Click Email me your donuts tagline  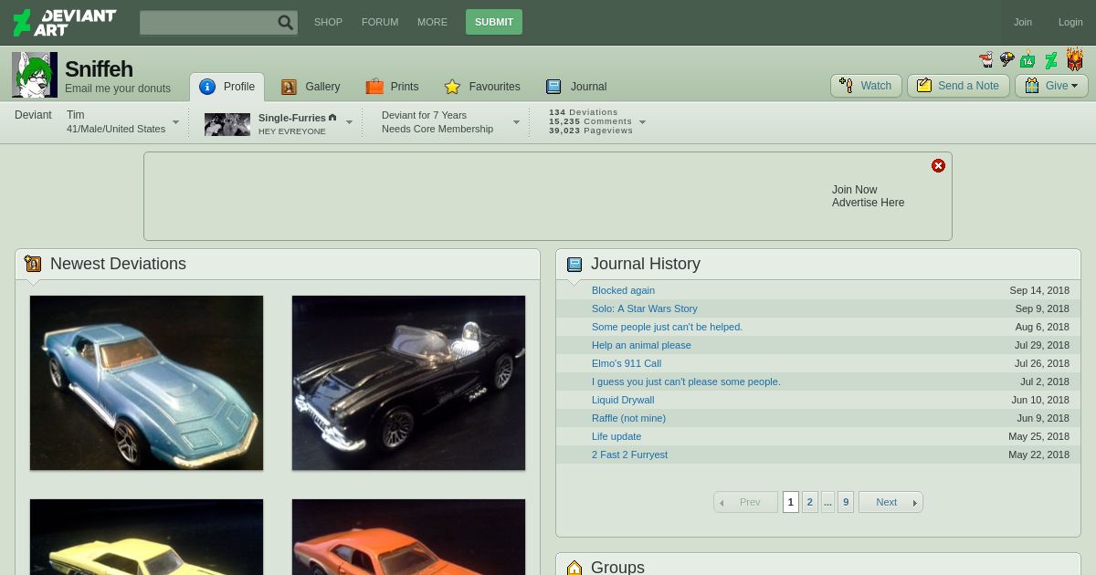point(118,89)
